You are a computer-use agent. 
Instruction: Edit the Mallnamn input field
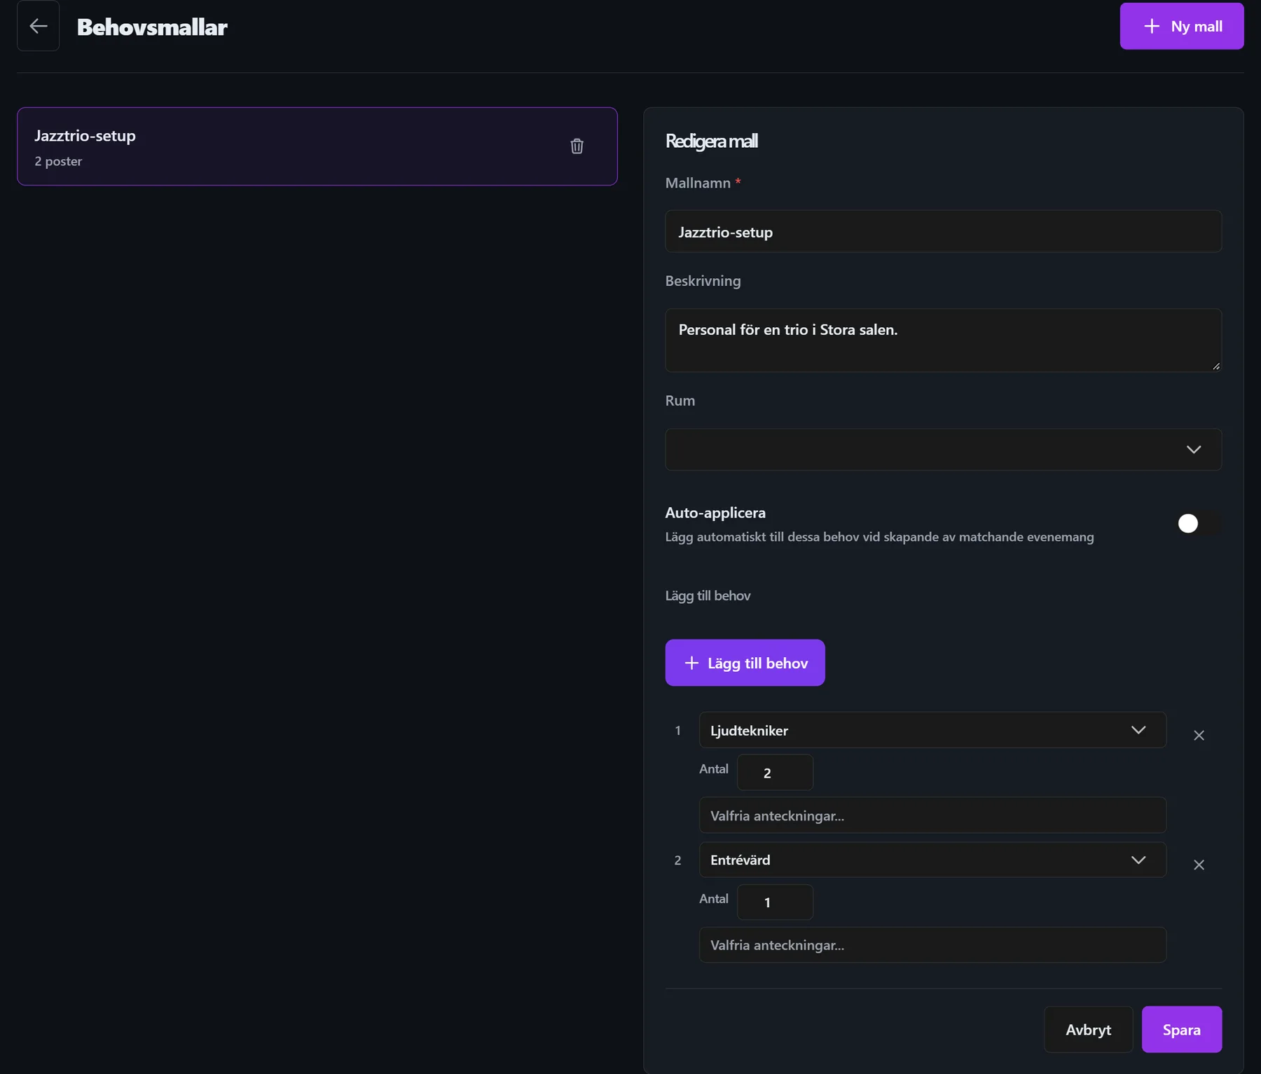click(943, 232)
